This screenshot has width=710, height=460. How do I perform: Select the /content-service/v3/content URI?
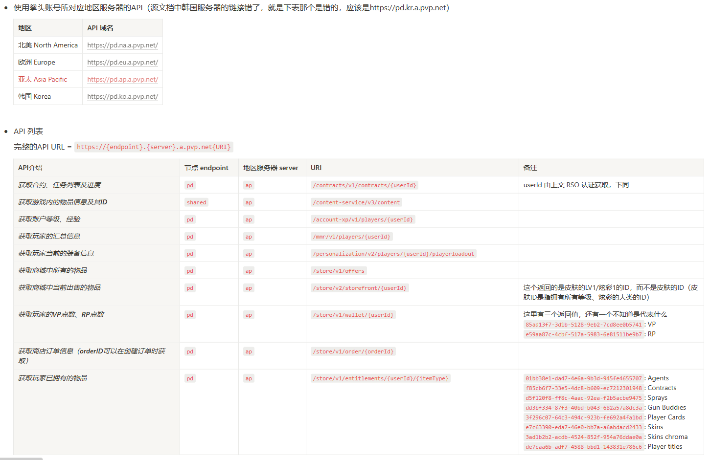pyautogui.click(x=356, y=202)
